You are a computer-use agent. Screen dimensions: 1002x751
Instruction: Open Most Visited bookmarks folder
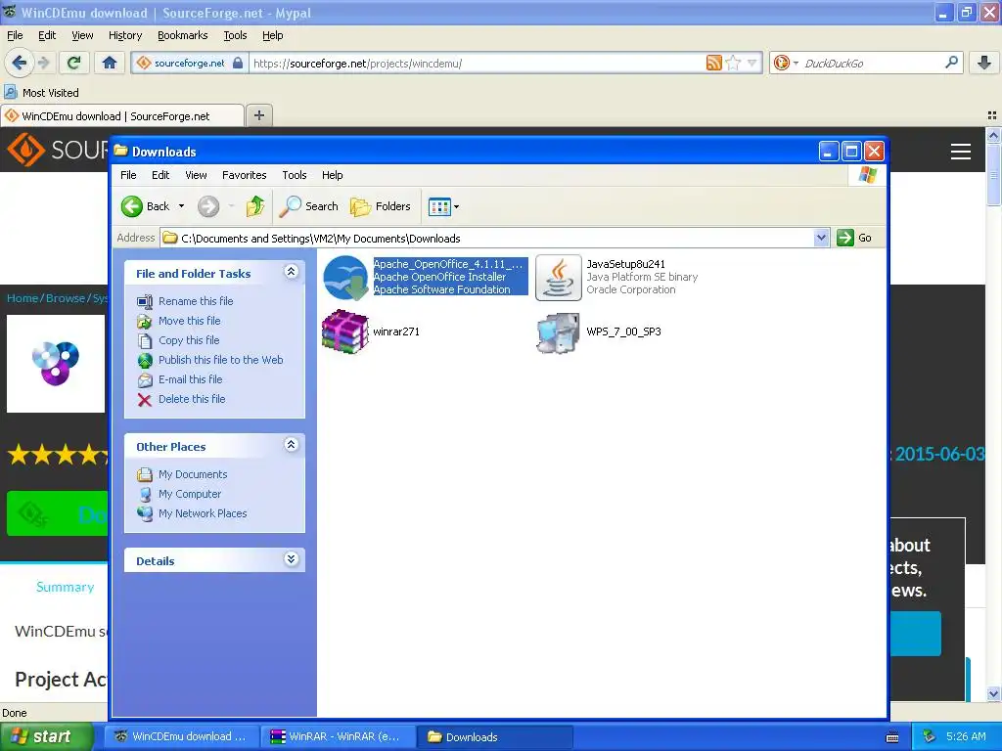point(42,93)
